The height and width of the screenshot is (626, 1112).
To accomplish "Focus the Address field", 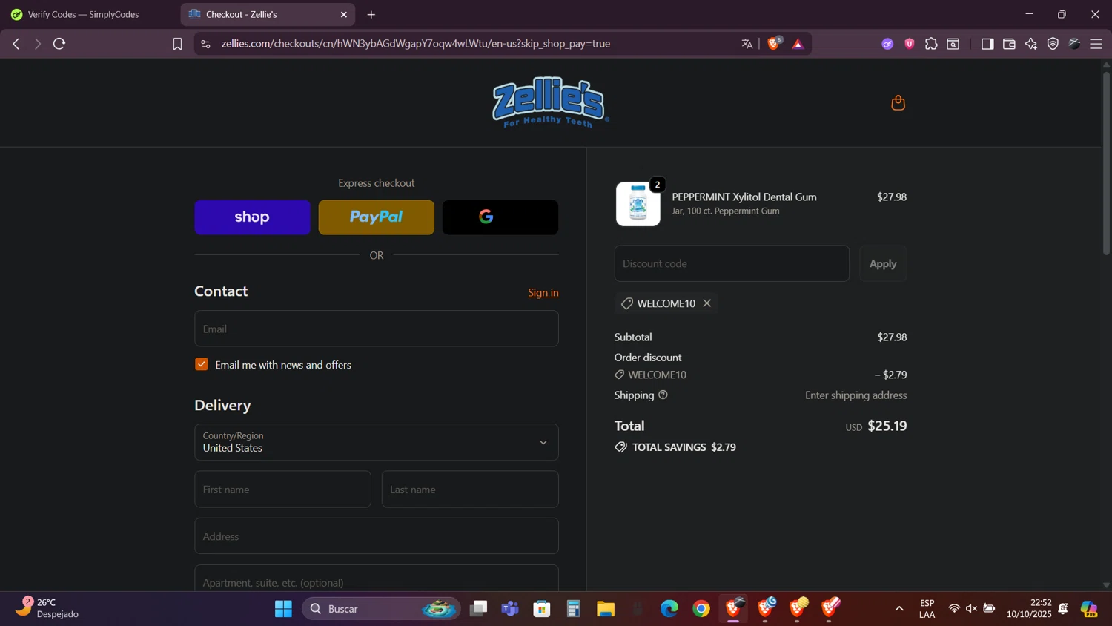I will pos(376,536).
